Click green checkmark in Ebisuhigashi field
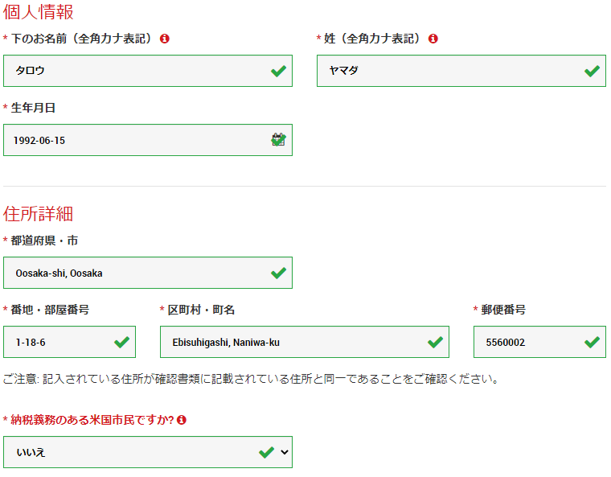This screenshot has height=477, width=611. click(435, 342)
